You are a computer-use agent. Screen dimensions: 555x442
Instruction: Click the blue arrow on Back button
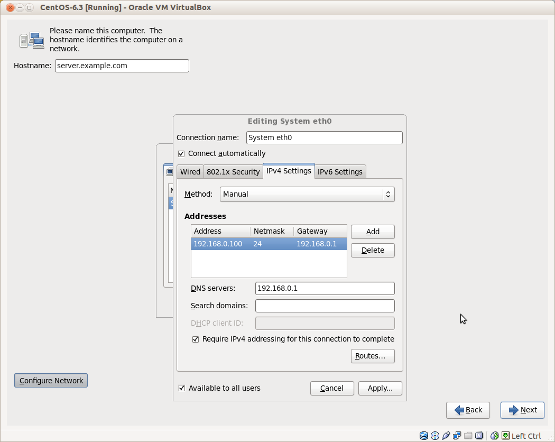pos(459,410)
